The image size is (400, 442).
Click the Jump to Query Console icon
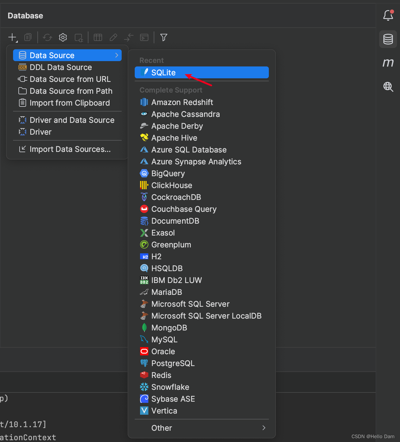point(144,37)
